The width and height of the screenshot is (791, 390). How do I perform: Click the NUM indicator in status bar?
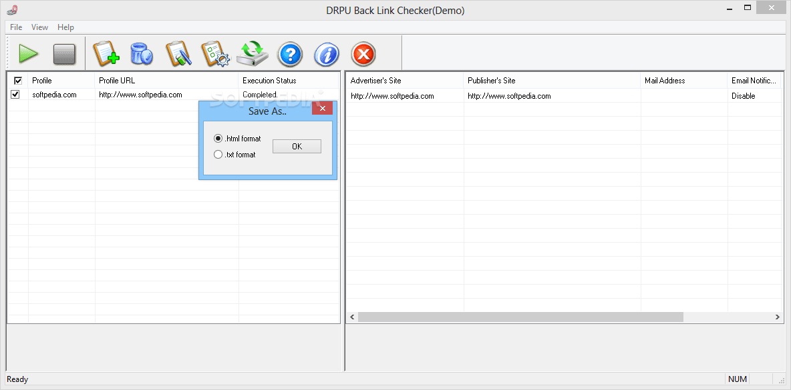coord(737,379)
